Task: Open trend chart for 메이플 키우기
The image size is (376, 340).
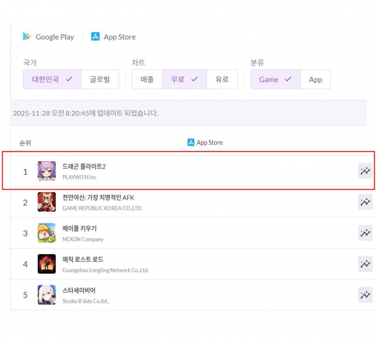Action: click(365, 233)
